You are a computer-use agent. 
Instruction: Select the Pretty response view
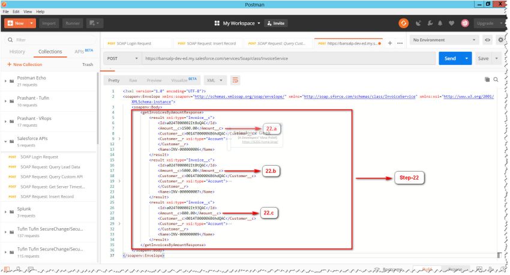pos(114,80)
